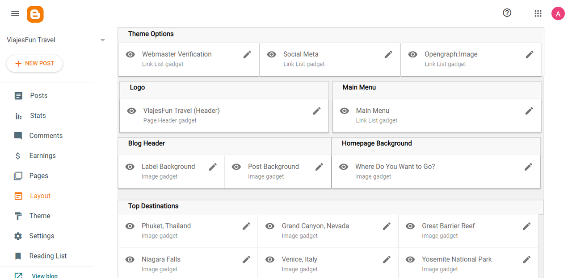Edit the Main Menu gadget
This screenshot has height=278, width=572.
pos(529,111)
